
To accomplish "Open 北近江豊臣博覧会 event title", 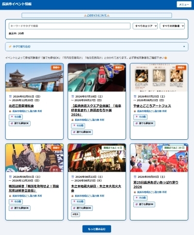I will click(21, 106).
